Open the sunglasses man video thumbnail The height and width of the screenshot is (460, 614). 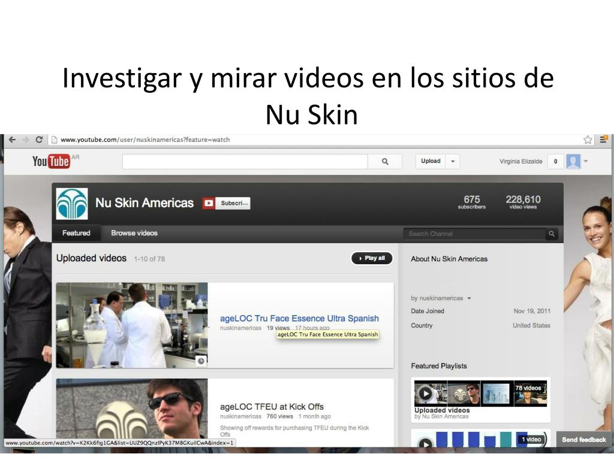click(x=132, y=408)
